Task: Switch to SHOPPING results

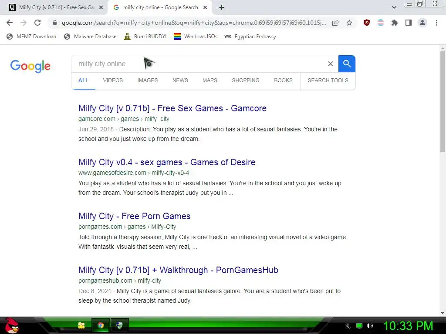Action: (x=246, y=80)
